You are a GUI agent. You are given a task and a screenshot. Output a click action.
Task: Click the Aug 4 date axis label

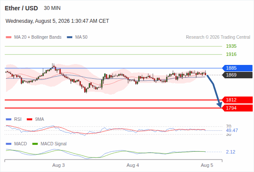[x=133, y=166]
